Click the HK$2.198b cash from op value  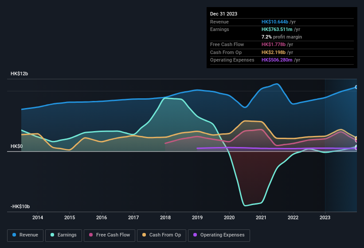tap(274, 52)
